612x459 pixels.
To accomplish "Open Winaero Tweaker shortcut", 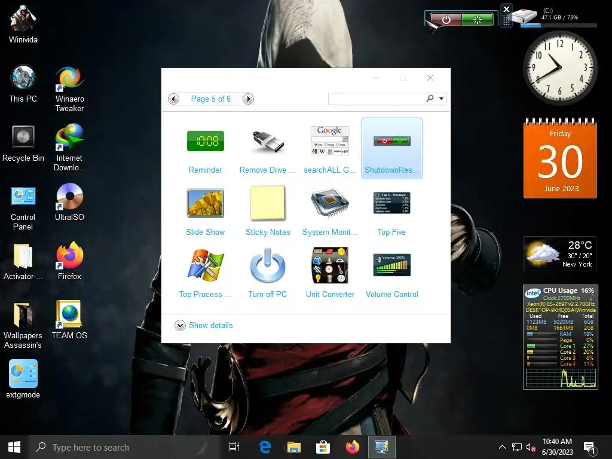I will click(x=69, y=88).
